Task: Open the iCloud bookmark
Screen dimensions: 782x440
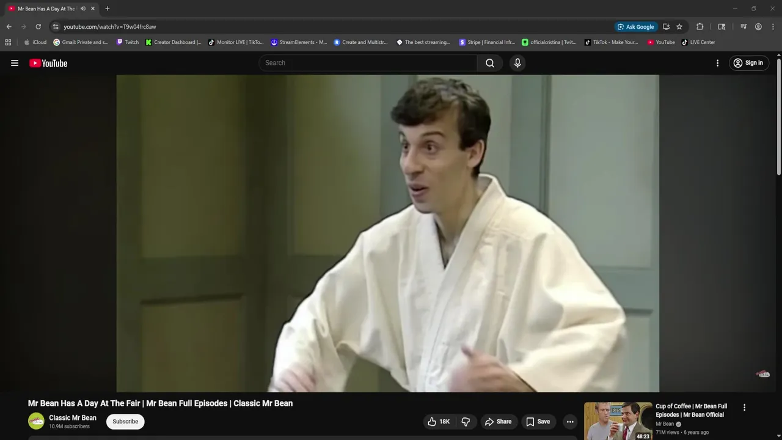Action: click(35, 42)
